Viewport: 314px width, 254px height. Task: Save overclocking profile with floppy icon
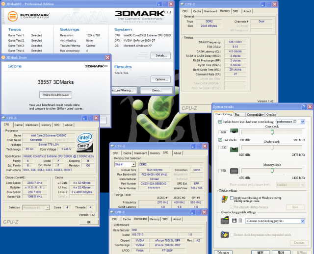(235, 221)
